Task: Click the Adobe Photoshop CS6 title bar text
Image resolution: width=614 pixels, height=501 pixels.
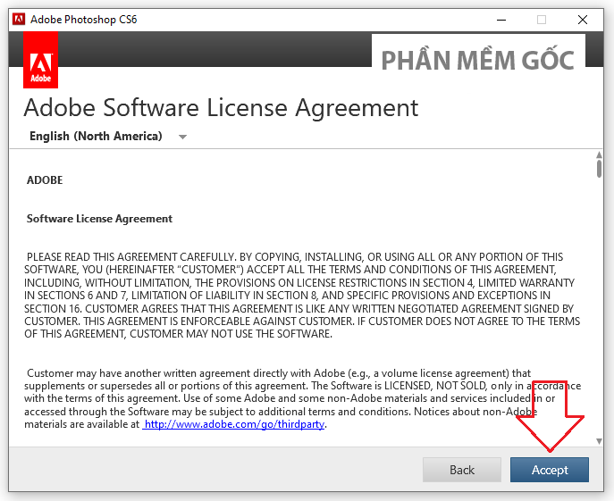Action: 84,19
